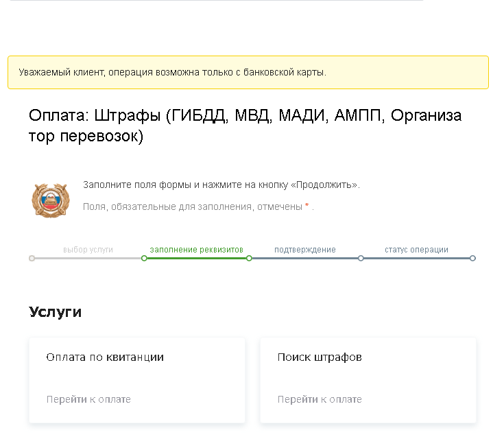504x437 pixels.
Task: Select the 'выбор услуги' step label
Action: coord(88,250)
